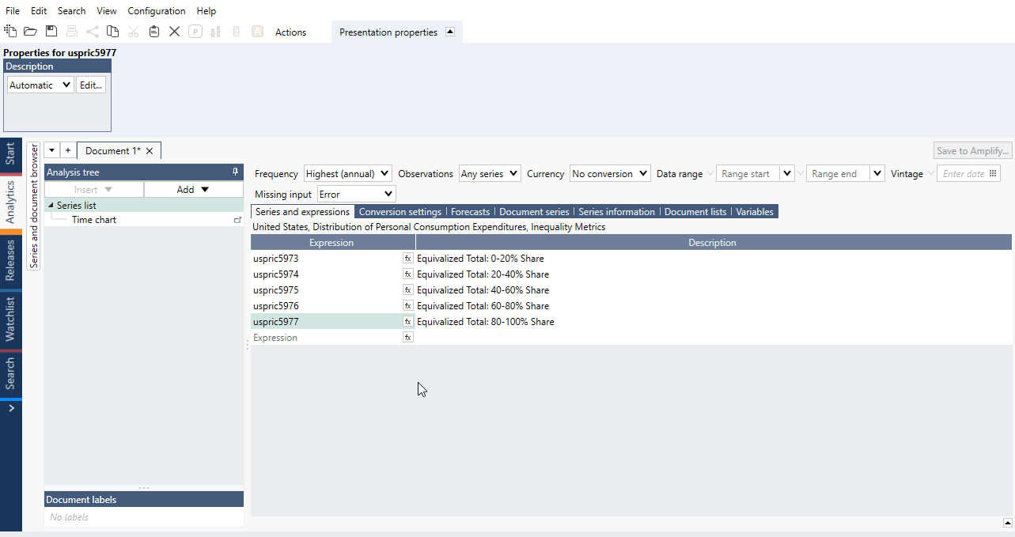Image resolution: width=1015 pixels, height=537 pixels.
Task: Expand the Add menu in Analysis tree
Action: 193,190
